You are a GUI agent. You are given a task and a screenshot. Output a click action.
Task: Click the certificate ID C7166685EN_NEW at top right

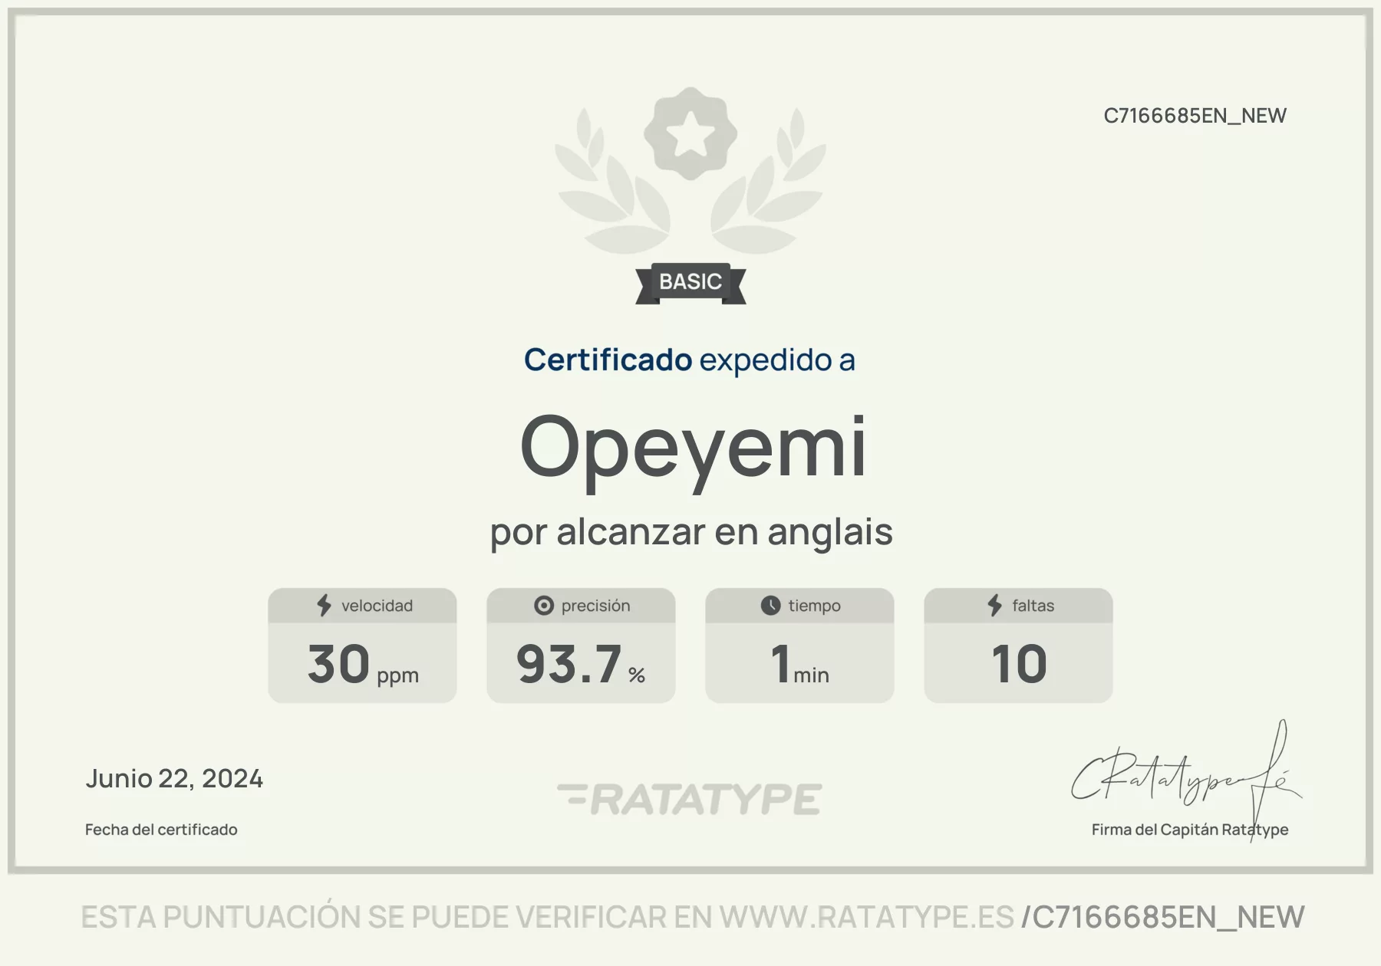[x=1195, y=116]
